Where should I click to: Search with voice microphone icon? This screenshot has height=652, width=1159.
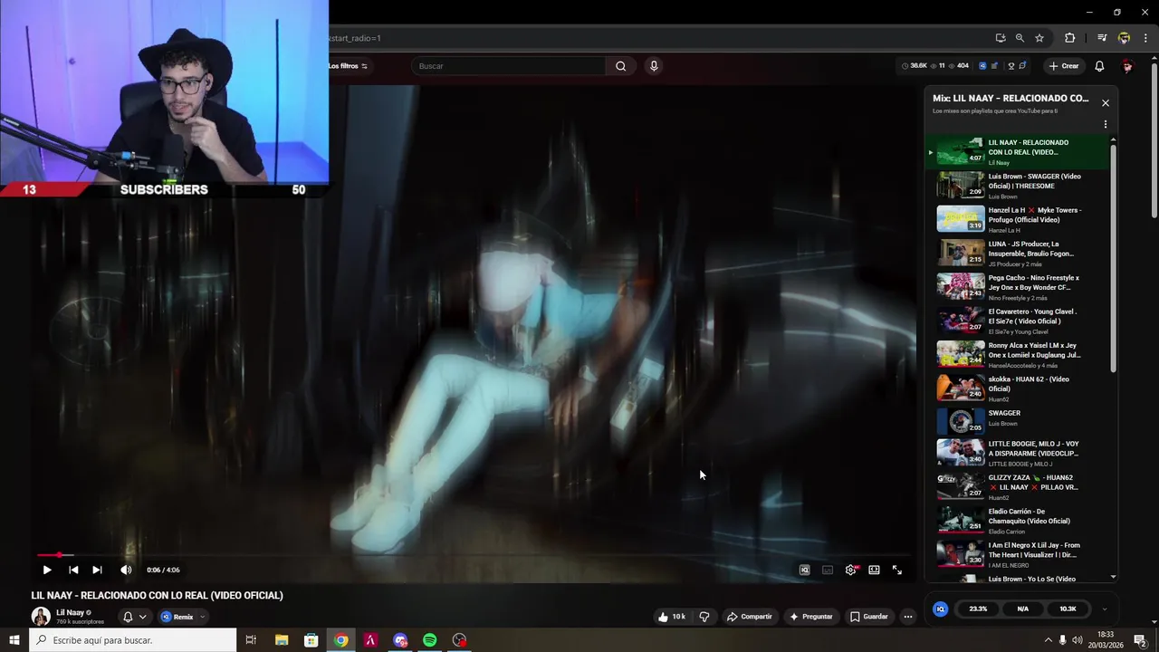coord(654,66)
